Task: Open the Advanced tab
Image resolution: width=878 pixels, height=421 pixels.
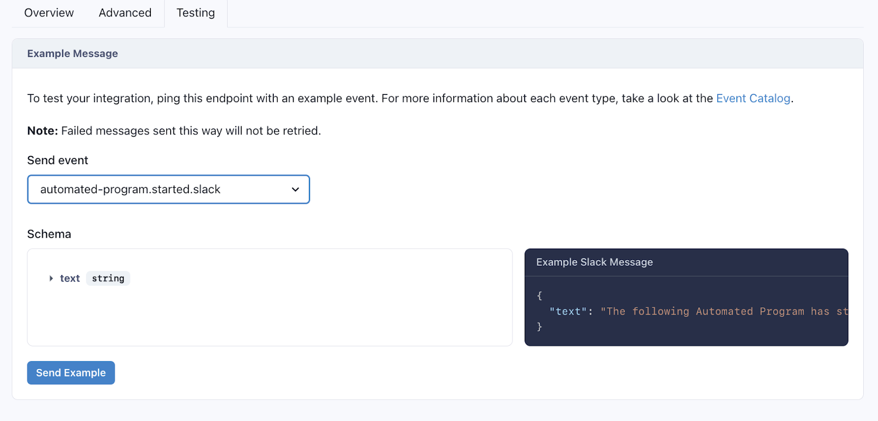Action: click(125, 13)
